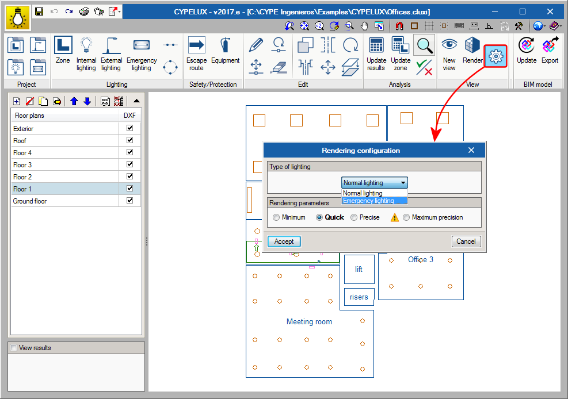Uncheck DXF checkbox for Floor 3

(129, 164)
